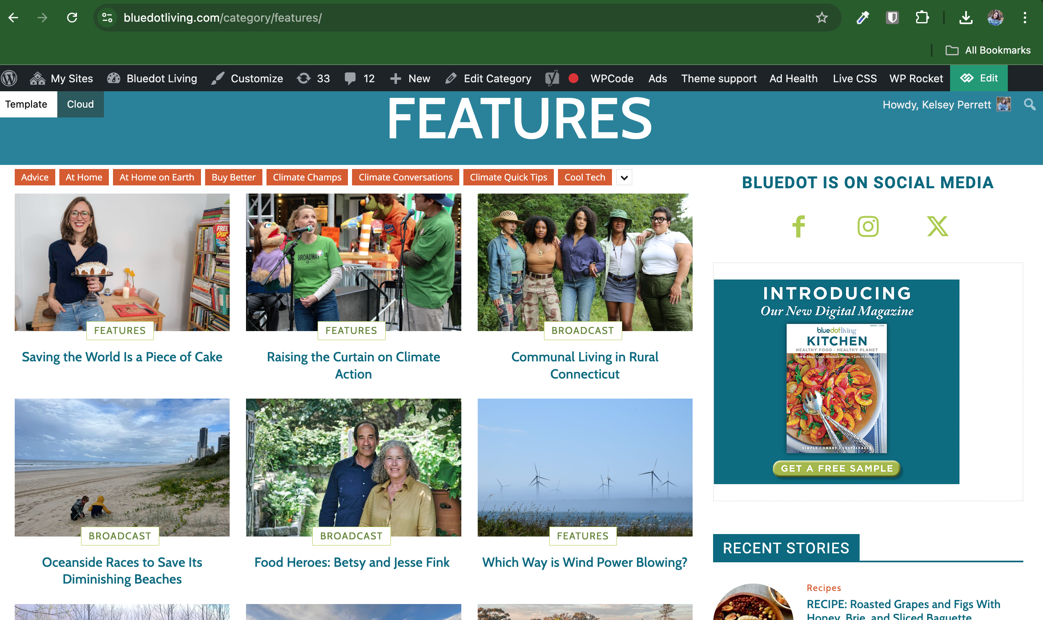Click the beach article thumbnail
The height and width of the screenshot is (620, 1043).
[122, 467]
